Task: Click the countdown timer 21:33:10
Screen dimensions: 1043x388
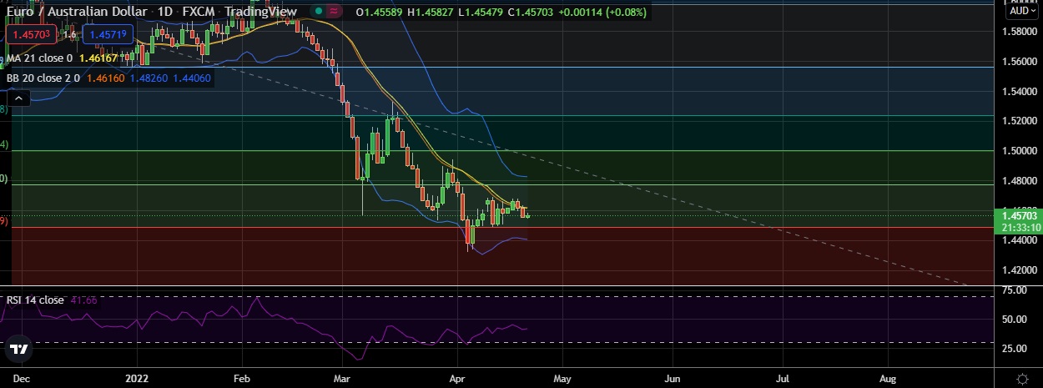Action: [1021, 226]
